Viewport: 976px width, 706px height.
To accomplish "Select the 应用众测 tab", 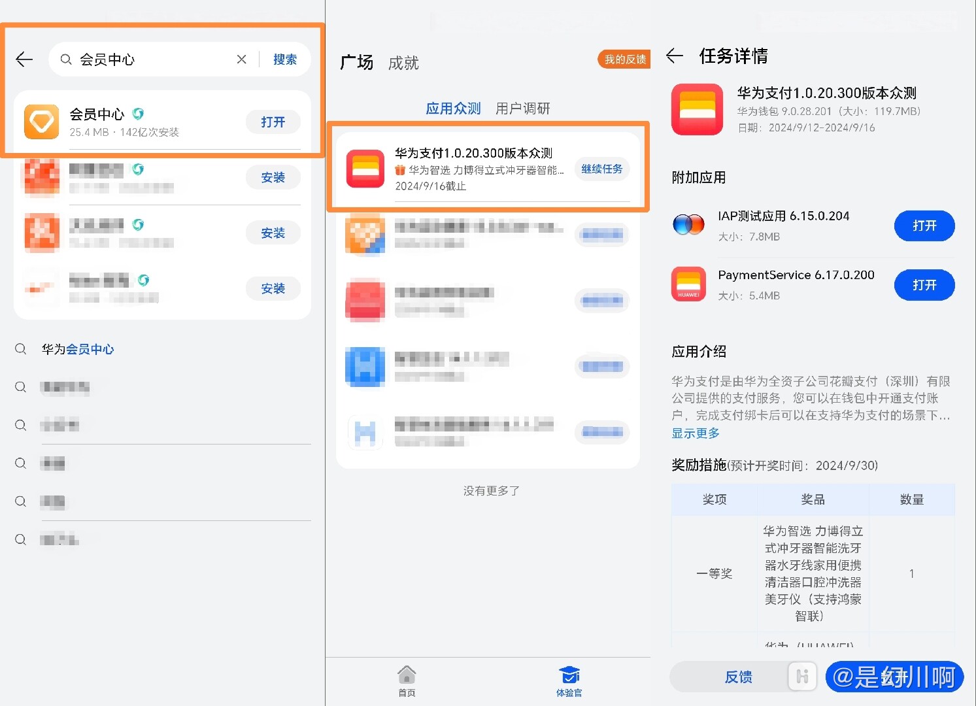I will [x=453, y=109].
